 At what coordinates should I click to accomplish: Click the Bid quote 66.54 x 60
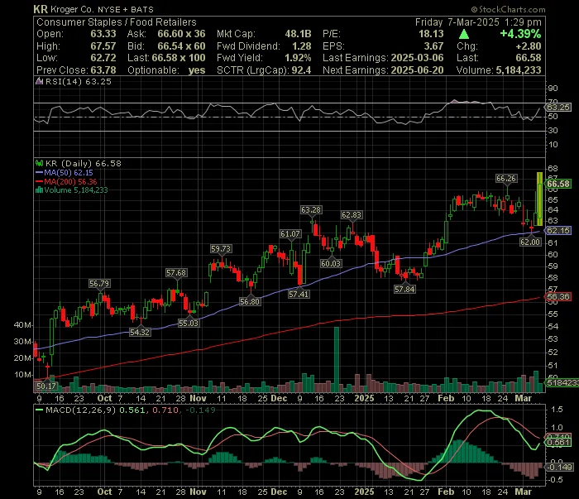point(181,46)
